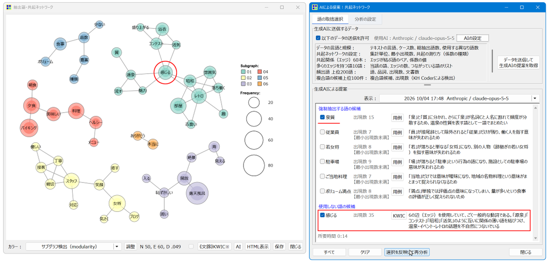Click 《文錦》KWIC※ button
The image size is (548, 262).
tap(214, 246)
